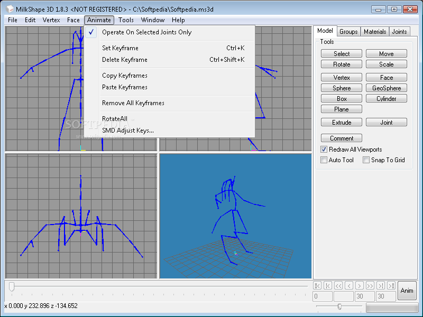The height and width of the screenshot is (317, 423).
Task: Activate the Rotate tool button
Action: click(x=342, y=64)
